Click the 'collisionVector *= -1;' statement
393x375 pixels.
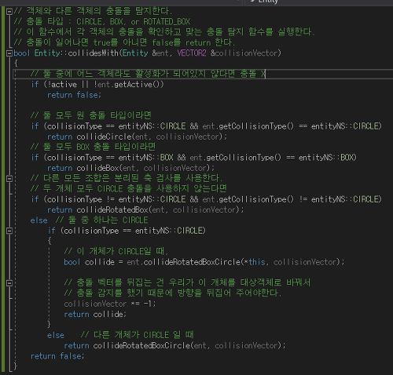(x=110, y=304)
